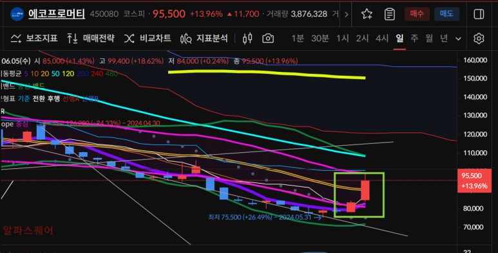
Task: Click the 에코프로머티 stock name link
Action: coord(57,14)
